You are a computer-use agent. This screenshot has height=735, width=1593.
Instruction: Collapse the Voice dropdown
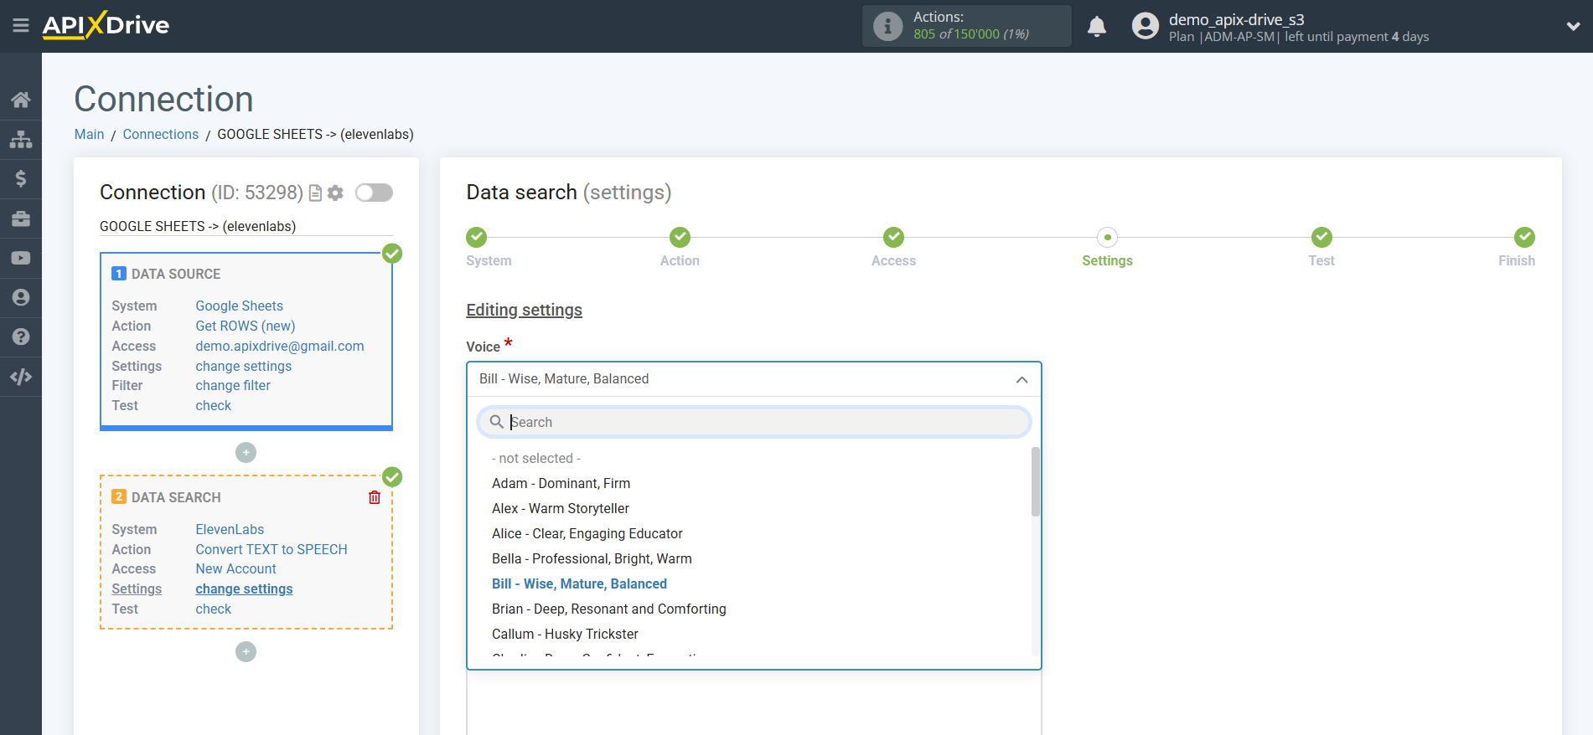pyautogui.click(x=1021, y=379)
